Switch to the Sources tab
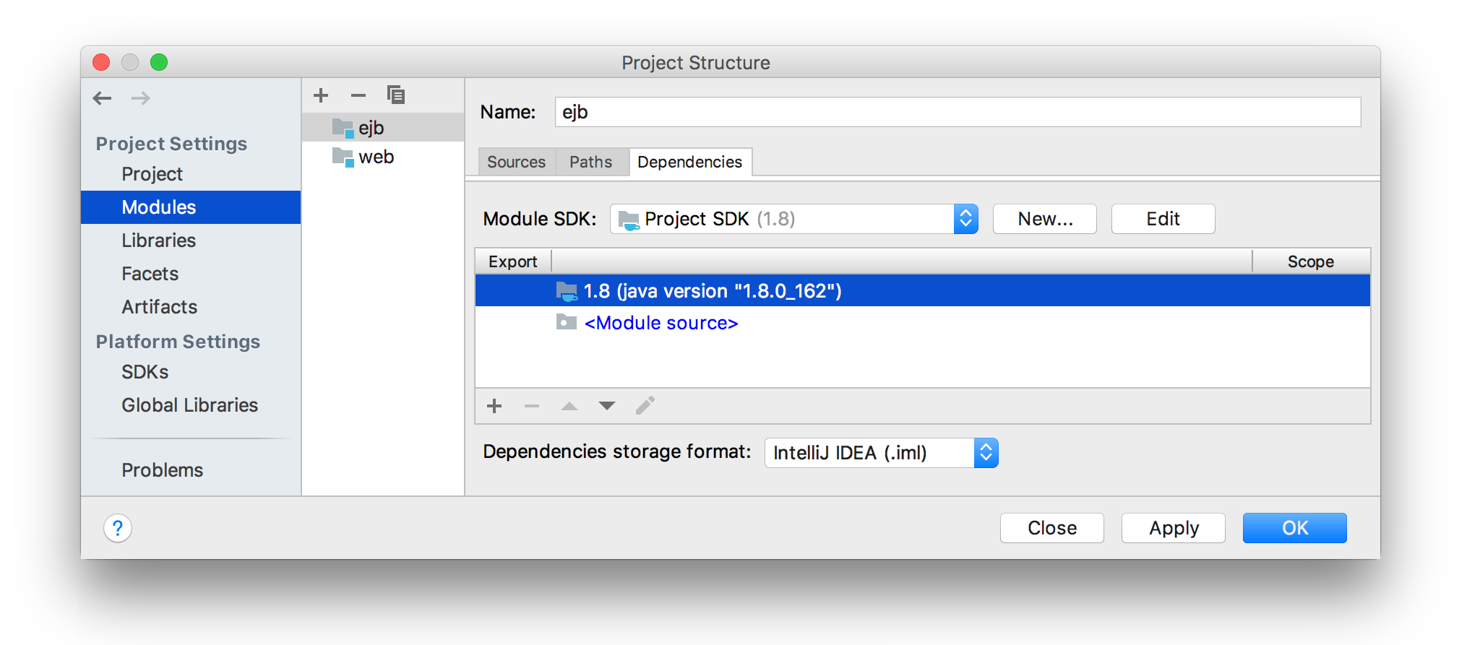This screenshot has height=645, width=1467. (516, 162)
